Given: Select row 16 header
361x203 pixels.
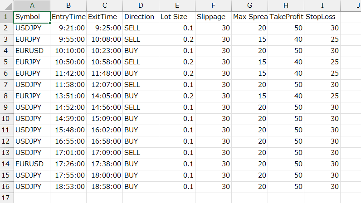Looking at the screenshot, I should click(7, 186).
